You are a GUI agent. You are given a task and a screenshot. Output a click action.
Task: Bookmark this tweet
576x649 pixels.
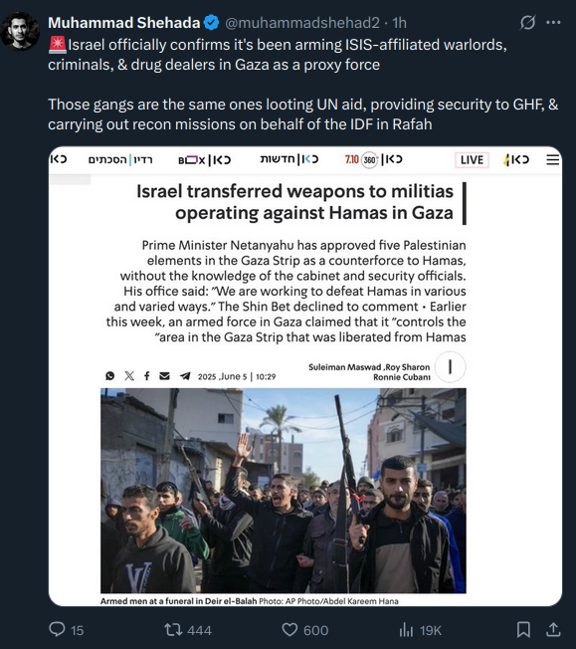(523, 629)
